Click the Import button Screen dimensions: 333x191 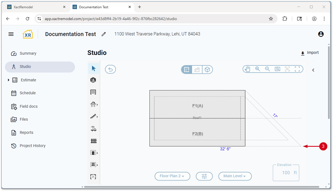pos(310,53)
